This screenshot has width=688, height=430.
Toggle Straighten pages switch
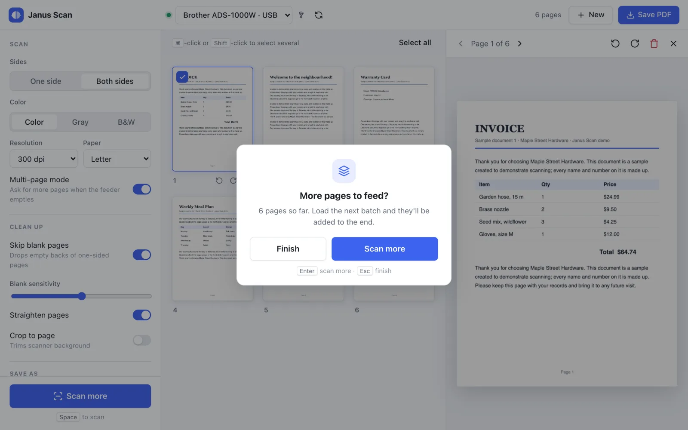pos(142,315)
